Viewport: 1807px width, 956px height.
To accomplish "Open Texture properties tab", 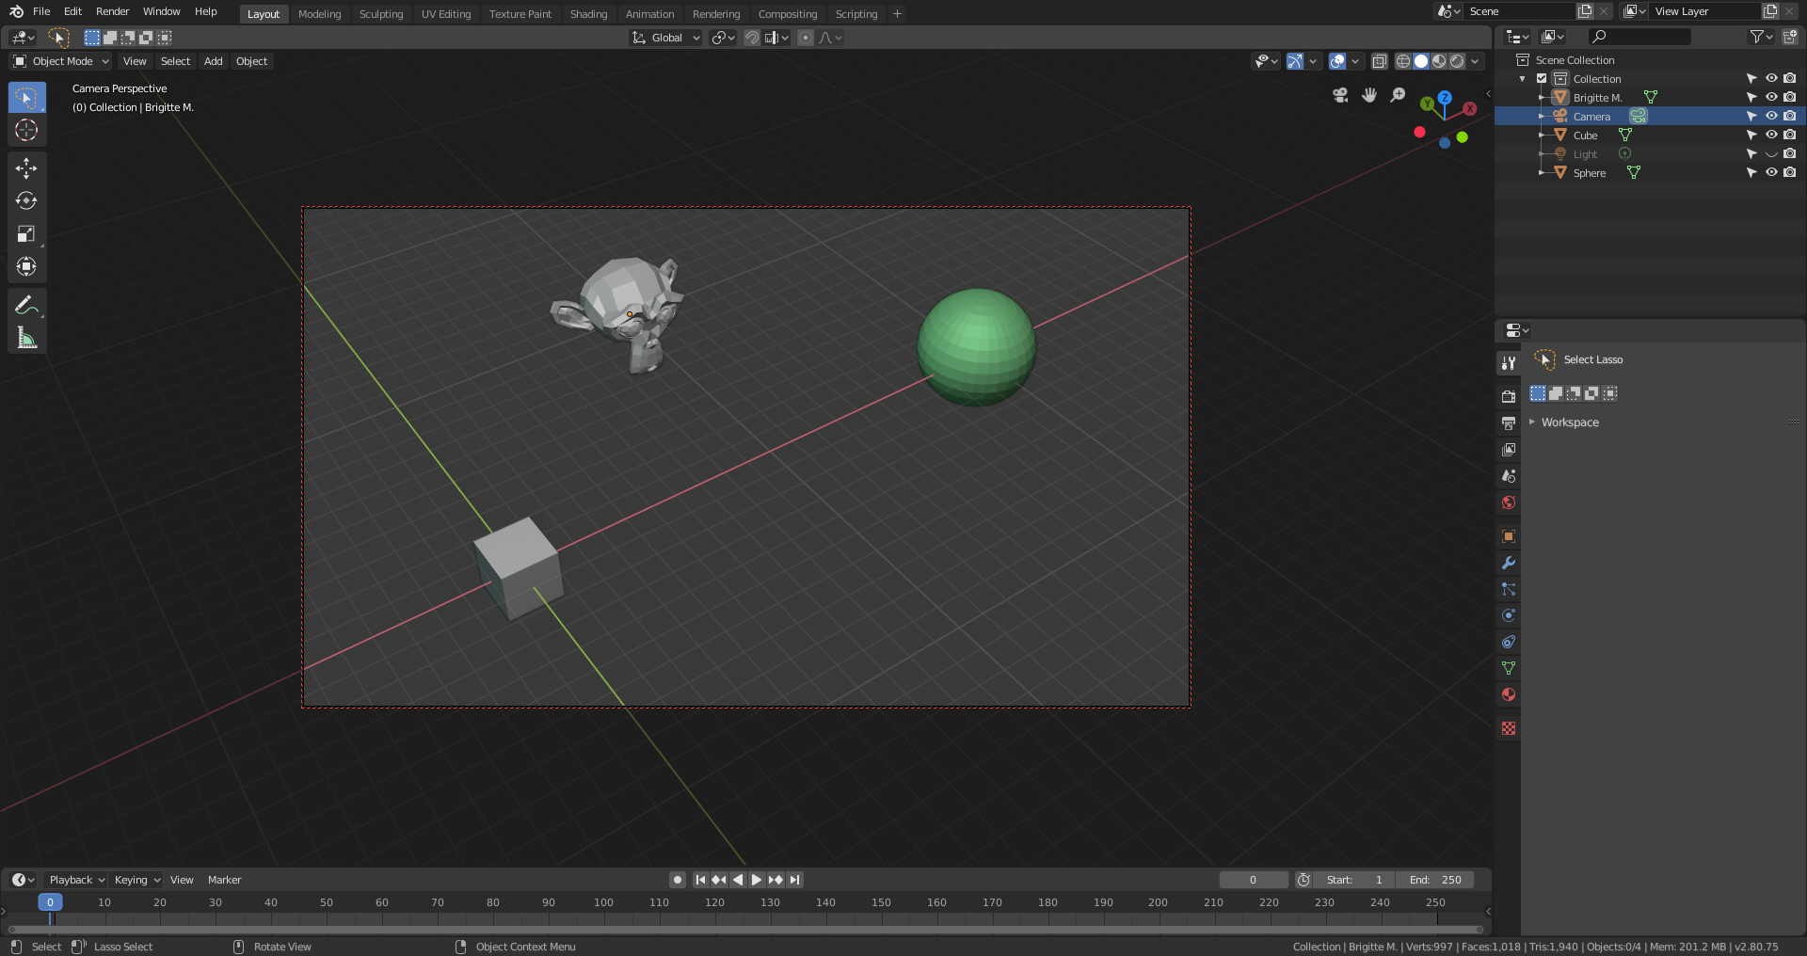I will click(x=1509, y=728).
